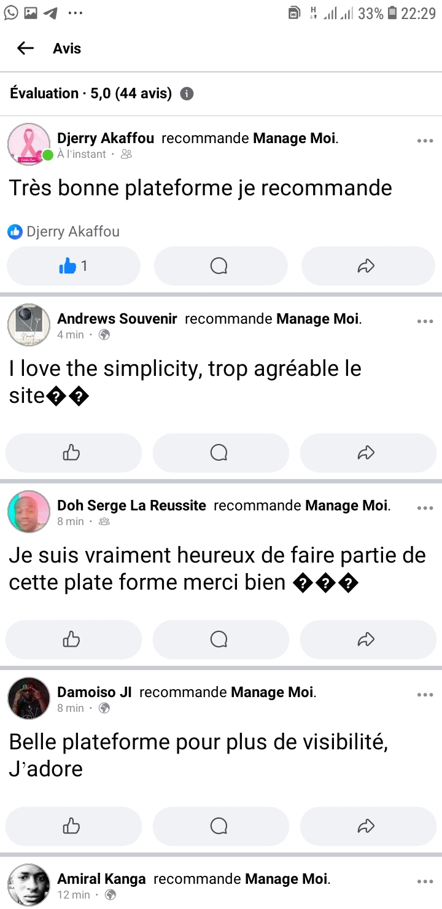
Task: Comment on Andrews Souvenir's review
Action: 219,453
